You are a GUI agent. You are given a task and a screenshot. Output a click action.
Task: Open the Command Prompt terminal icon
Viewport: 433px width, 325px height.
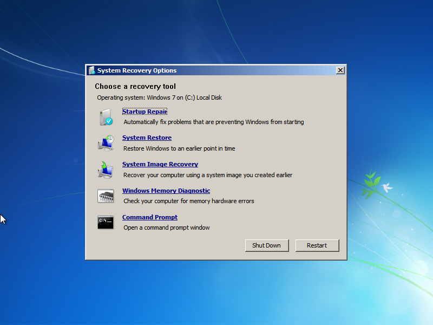pos(106,222)
